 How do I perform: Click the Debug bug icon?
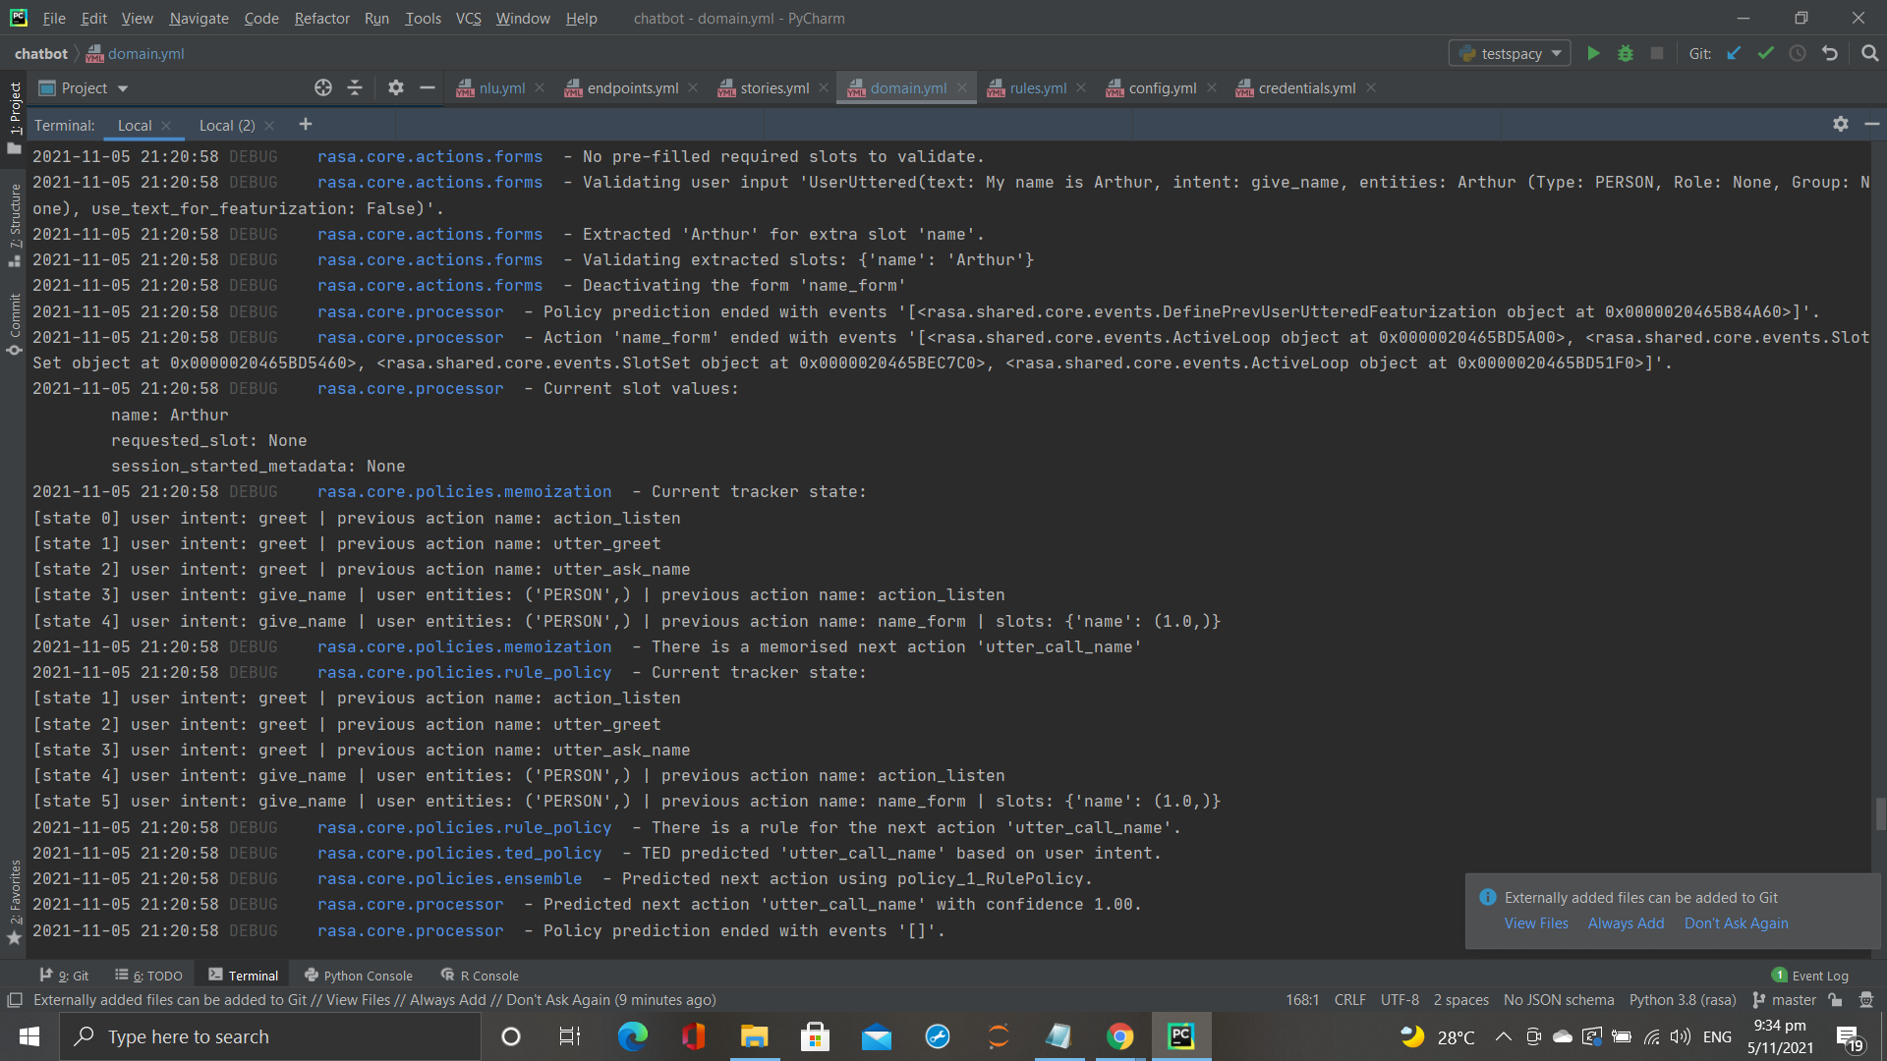(x=1626, y=53)
